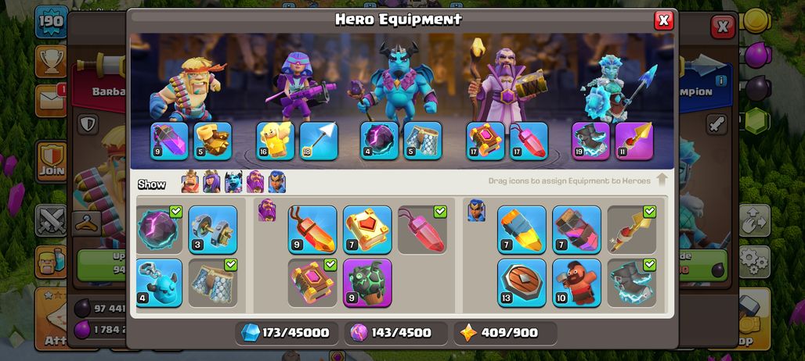Tap the Shiny Ore 173/45000 counter
This screenshot has width=805, height=361.
pyautogui.click(x=287, y=333)
